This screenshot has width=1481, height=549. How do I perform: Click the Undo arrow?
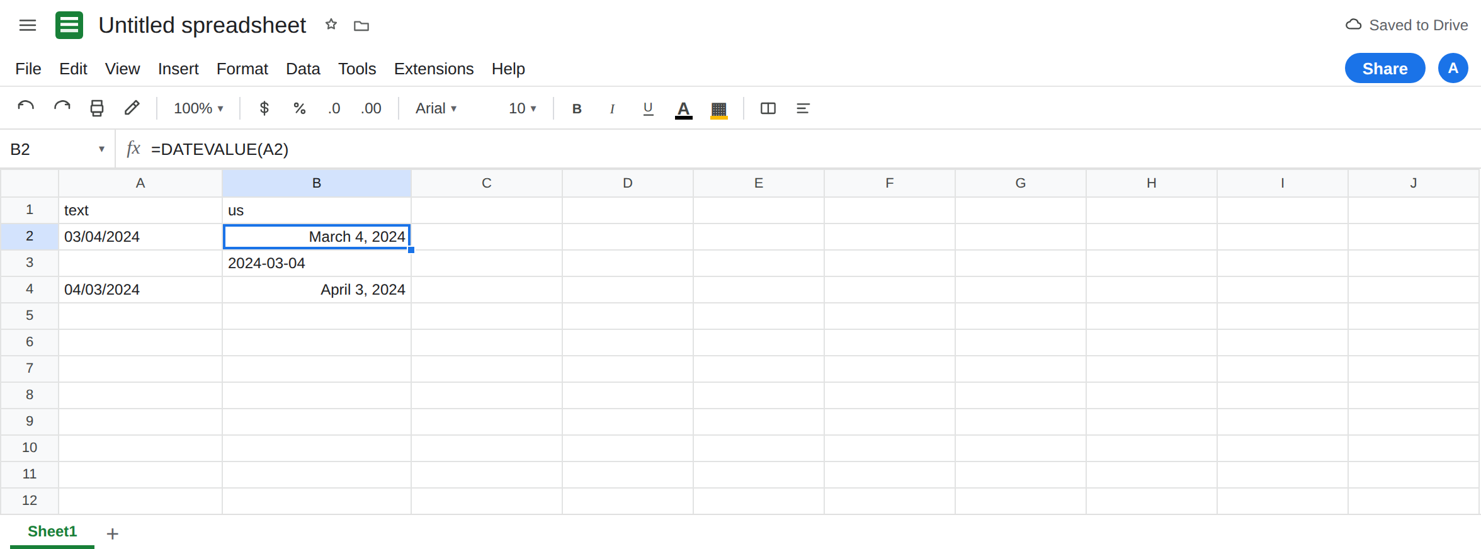[x=26, y=108]
